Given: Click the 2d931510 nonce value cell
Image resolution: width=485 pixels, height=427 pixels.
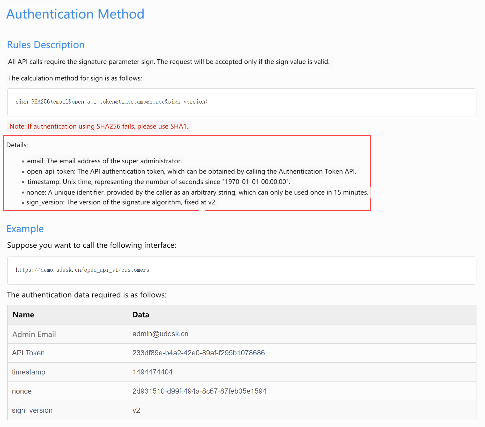Looking at the screenshot, I should click(199, 391).
